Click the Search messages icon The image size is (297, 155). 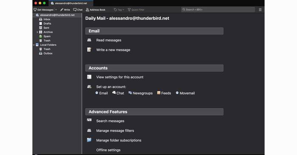pyautogui.click(x=89, y=120)
